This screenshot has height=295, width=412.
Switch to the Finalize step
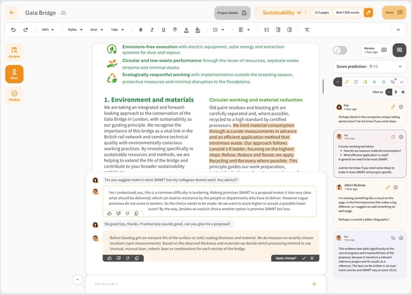14,95
